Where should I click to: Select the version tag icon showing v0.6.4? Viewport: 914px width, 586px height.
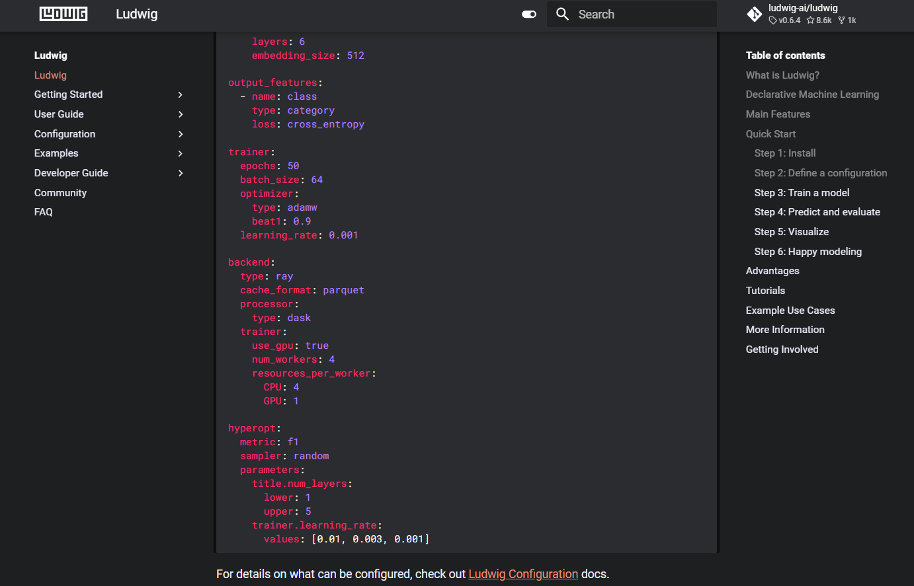[x=774, y=20]
